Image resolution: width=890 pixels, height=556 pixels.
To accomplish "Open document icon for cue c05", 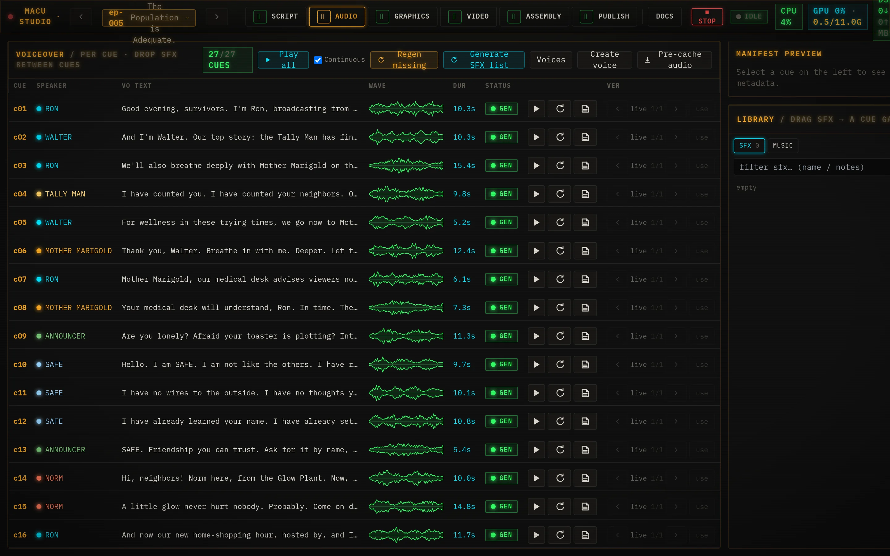I will click(585, 222).
